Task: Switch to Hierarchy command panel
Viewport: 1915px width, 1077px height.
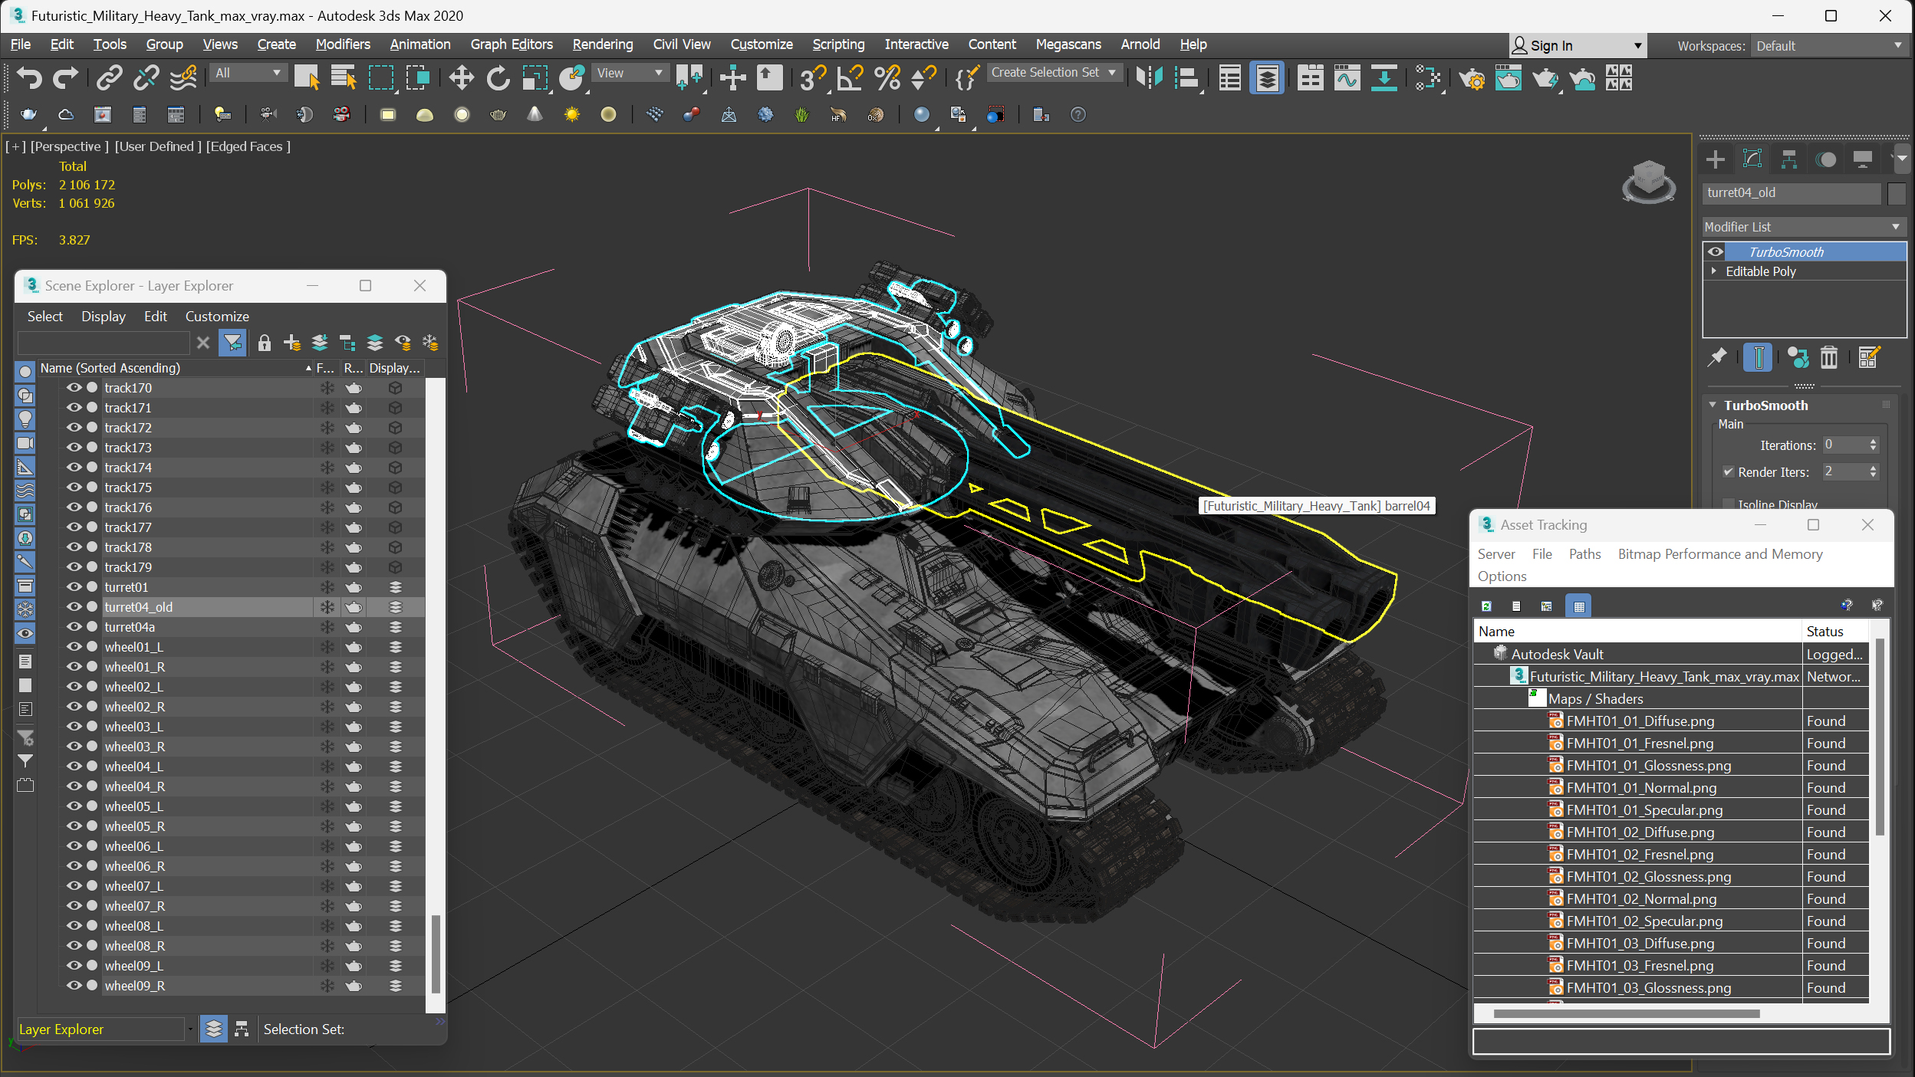Action: click(1789, 159)
